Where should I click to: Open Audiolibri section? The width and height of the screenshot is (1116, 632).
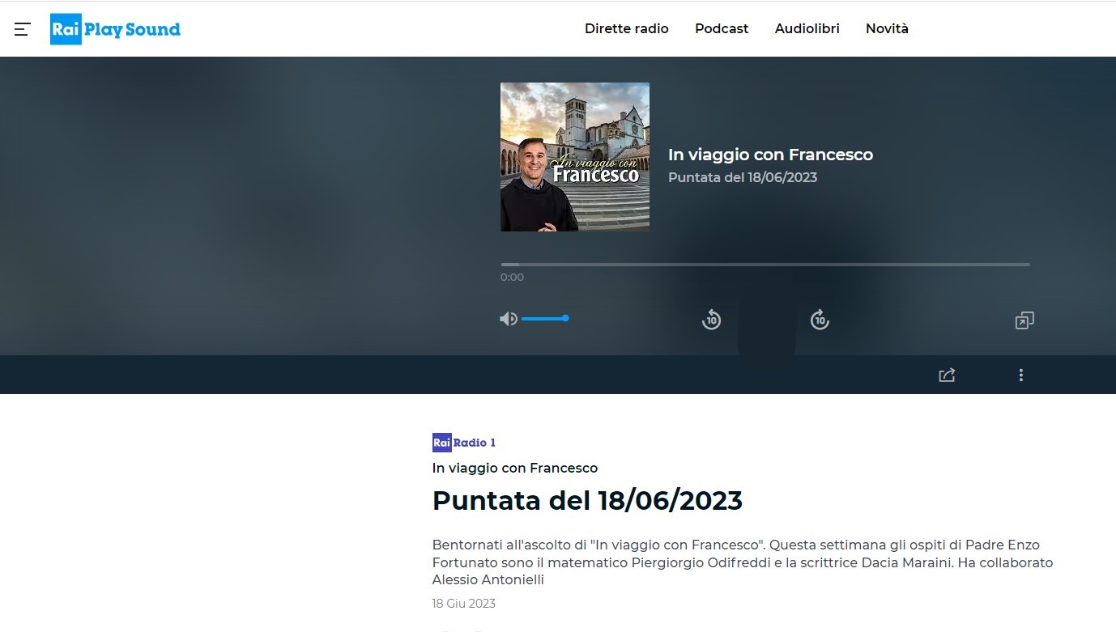point(807,28)
